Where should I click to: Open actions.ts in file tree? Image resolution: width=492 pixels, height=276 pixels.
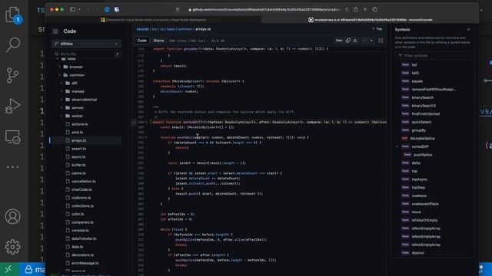click(80, 124)
